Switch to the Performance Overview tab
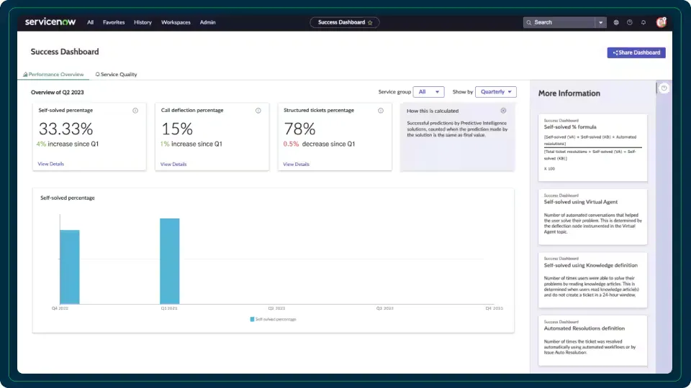The image size is (691, 388). [x=53, y=74]
